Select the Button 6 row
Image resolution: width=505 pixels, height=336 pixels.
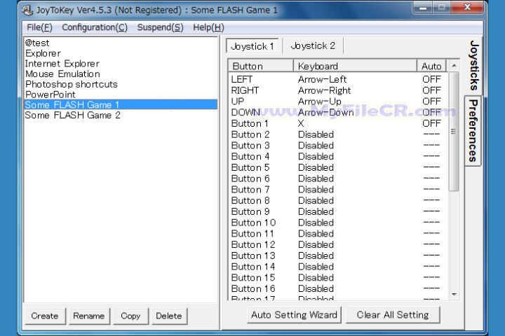click(x=338, y=178)
